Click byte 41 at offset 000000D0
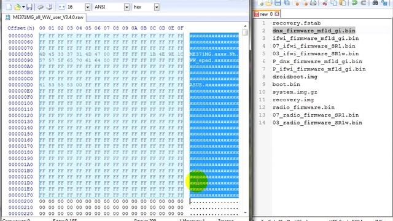This screenshot has height=221, width=393. pyautogui.click(x=42, y=85)
